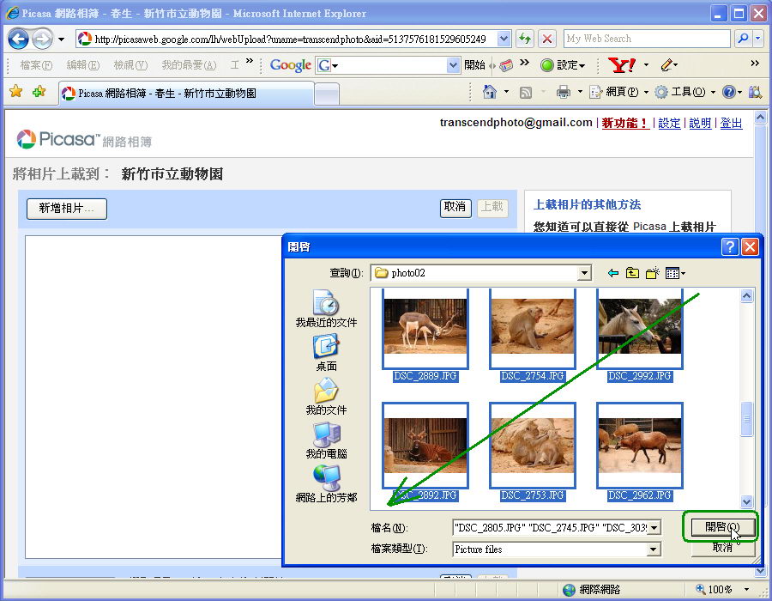Open the 檢視(V) menu
772x601 pixels.
click(x=130, y=65)
